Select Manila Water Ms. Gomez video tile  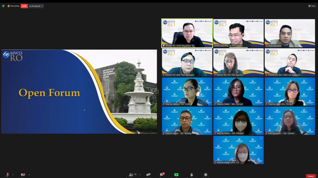[238, 91]
